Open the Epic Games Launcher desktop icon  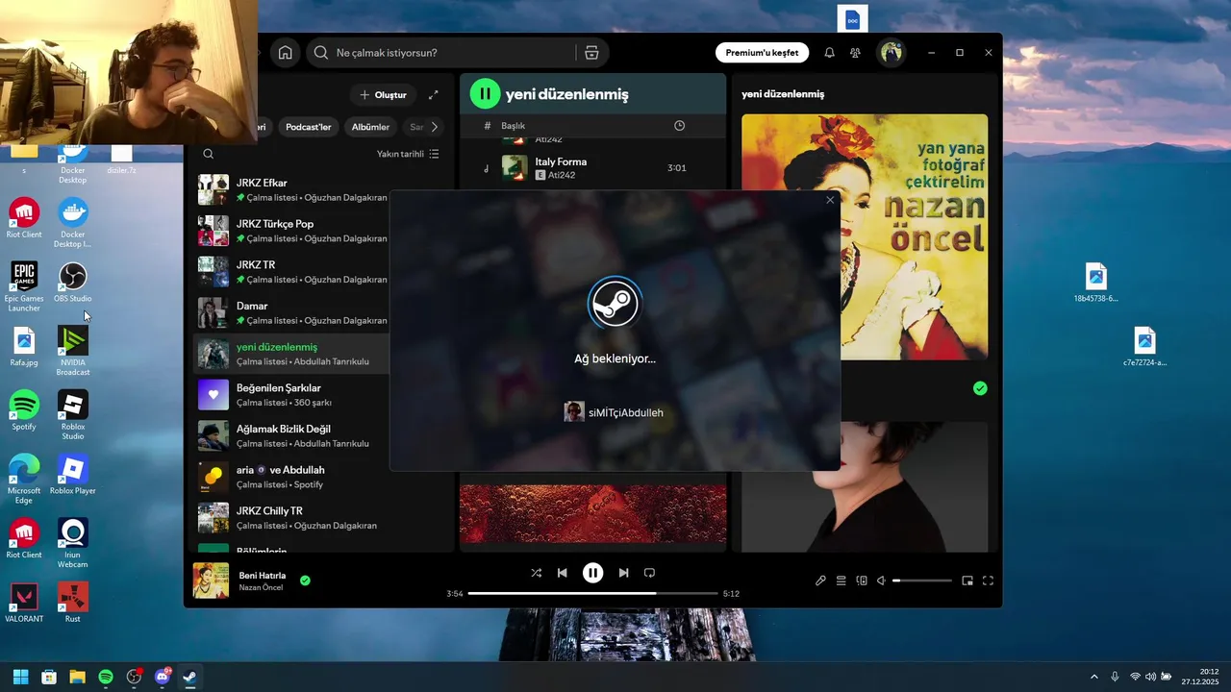(x=24, y=286)
